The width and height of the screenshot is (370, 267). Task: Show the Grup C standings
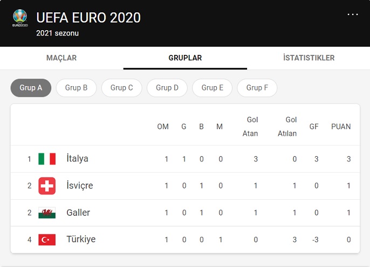[121, 88]
